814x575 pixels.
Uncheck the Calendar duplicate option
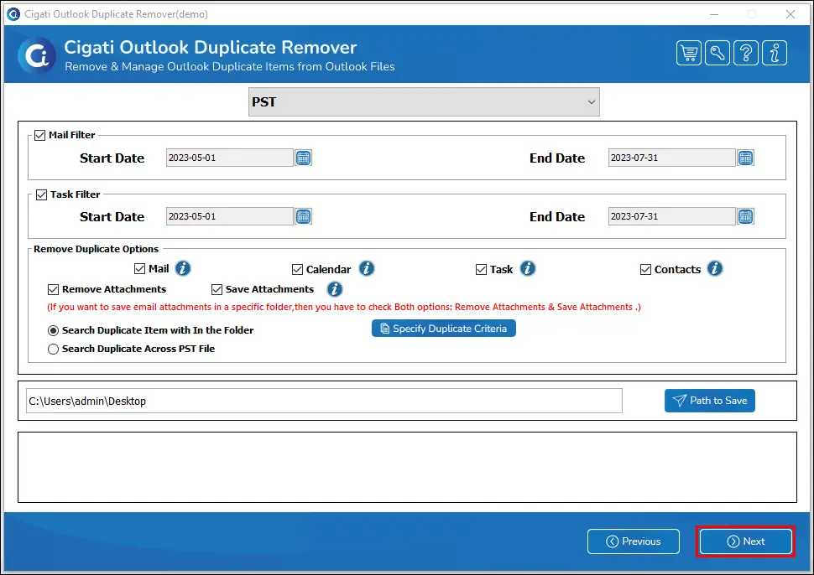(x=297, y=269)
